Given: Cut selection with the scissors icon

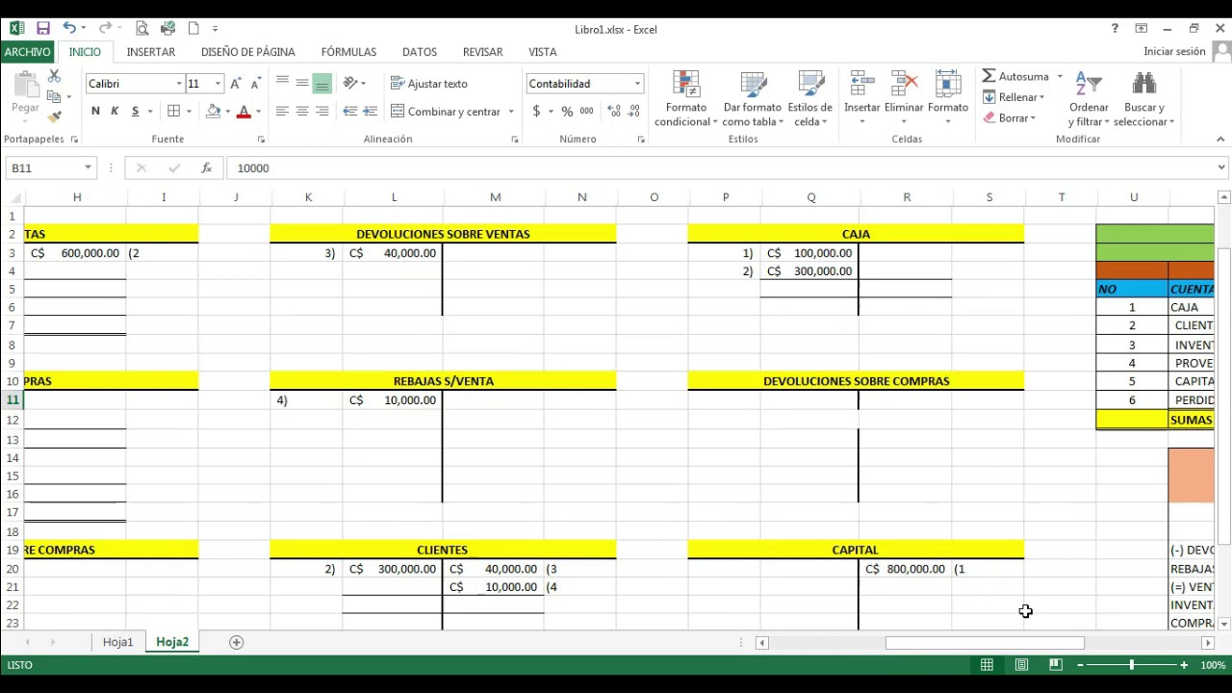Looking at the screenshot, I should [x=54, y=76].
